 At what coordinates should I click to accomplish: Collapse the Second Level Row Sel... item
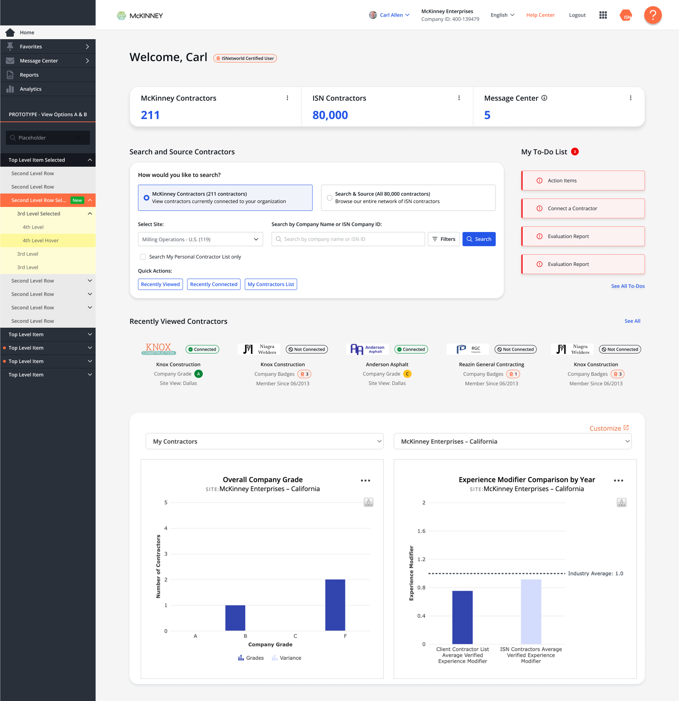90,200
